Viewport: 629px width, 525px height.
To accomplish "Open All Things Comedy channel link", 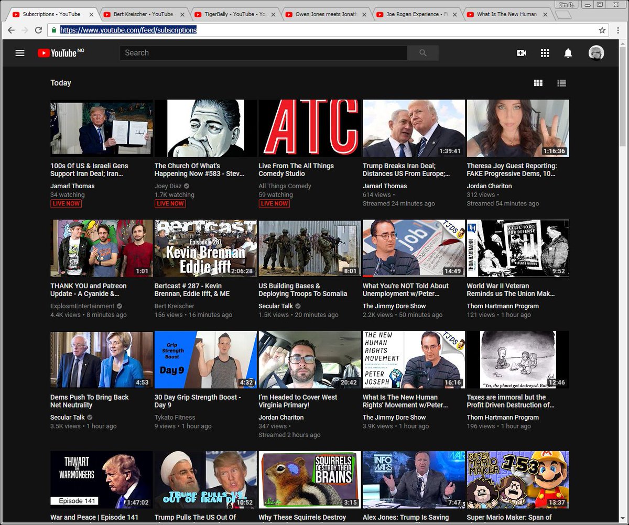I will [x=285, y=186].
